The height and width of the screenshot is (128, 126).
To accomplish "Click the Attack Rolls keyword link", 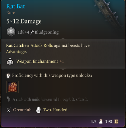I will (x=42, y=46).
